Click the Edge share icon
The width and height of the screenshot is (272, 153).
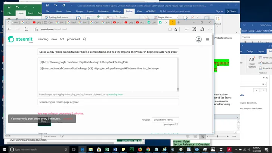tap(202, 29)
